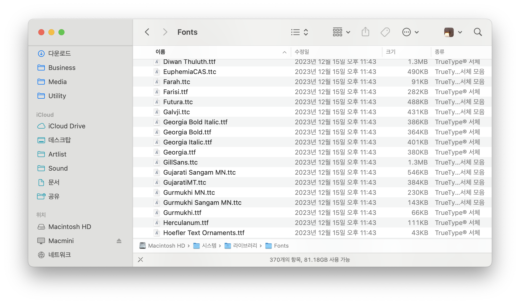Sort by the 크기 column header
Viewport: 520px width, 304px height.
391,52
